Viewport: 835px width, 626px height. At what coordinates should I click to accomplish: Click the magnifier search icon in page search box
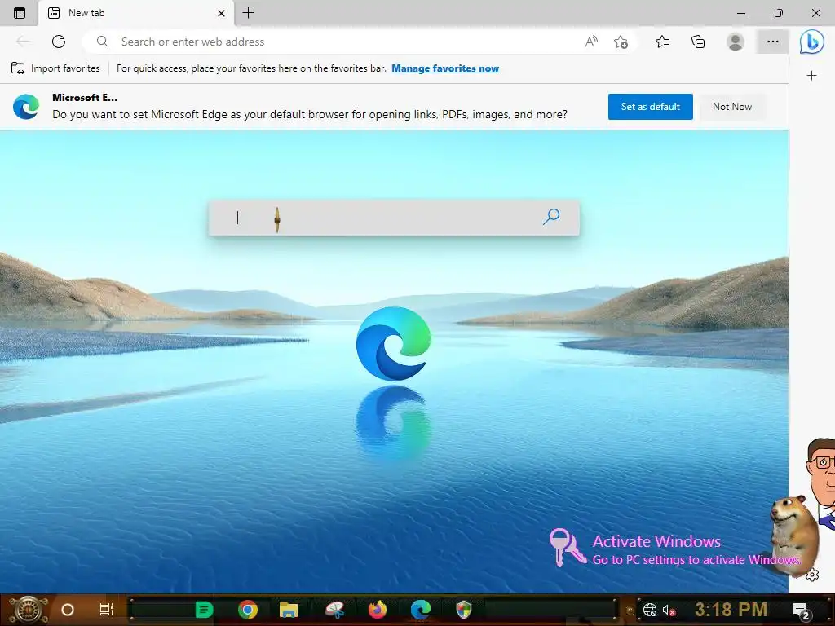[551, 216]
